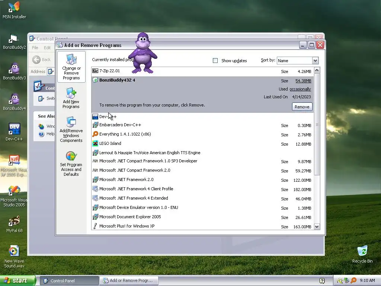This screenshot has height=286, width=381.
Task: Click the Everything 1.4.1.1022 magnifier icon
Action: pos(95,134)
